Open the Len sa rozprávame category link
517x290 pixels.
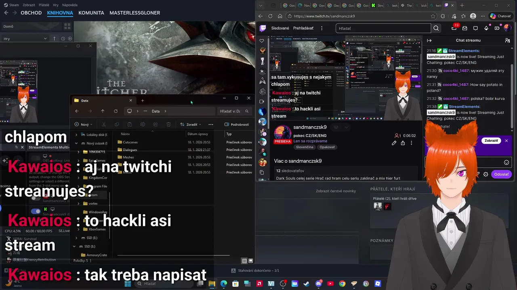(x=310, y=141)
